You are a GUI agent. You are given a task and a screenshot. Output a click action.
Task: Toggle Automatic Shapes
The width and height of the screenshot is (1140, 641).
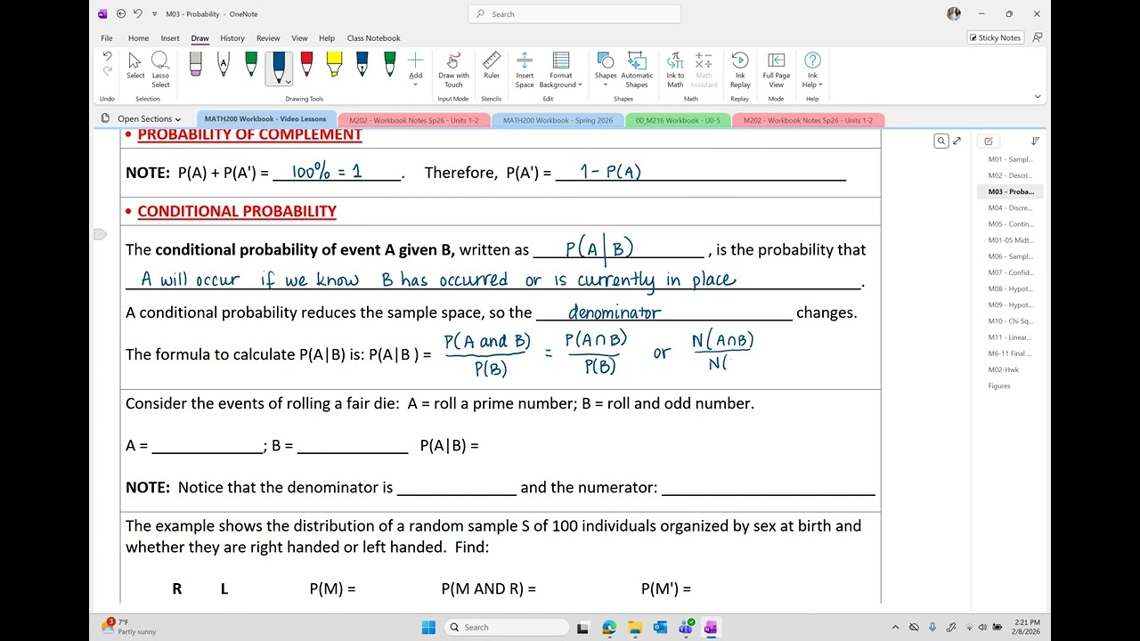[x=637, y=69]
